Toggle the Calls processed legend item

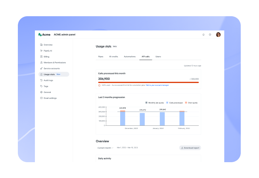coord(173,102)
